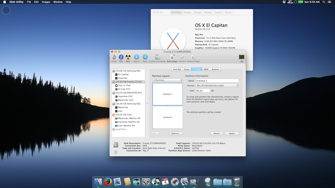Open the Downloads folder in the Dock
Viewport: 335px width, 188px height.
click(227, 182)
